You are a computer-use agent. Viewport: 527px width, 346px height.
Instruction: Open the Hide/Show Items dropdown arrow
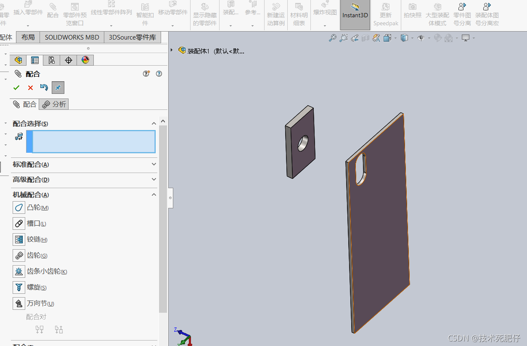tap(429, 38)
